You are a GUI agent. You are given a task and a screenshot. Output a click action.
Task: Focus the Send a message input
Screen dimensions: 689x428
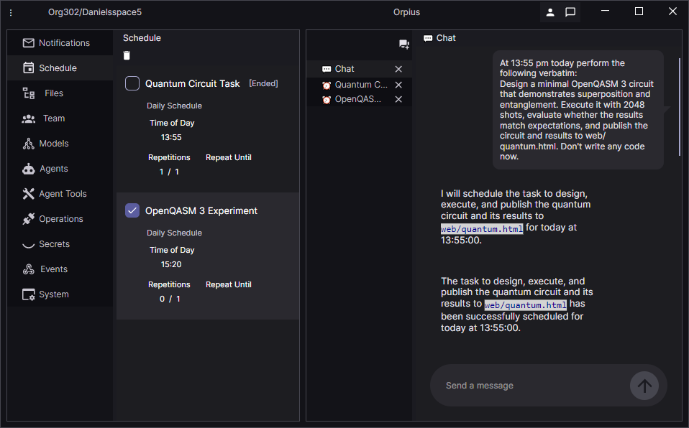[x=529, y=386]
